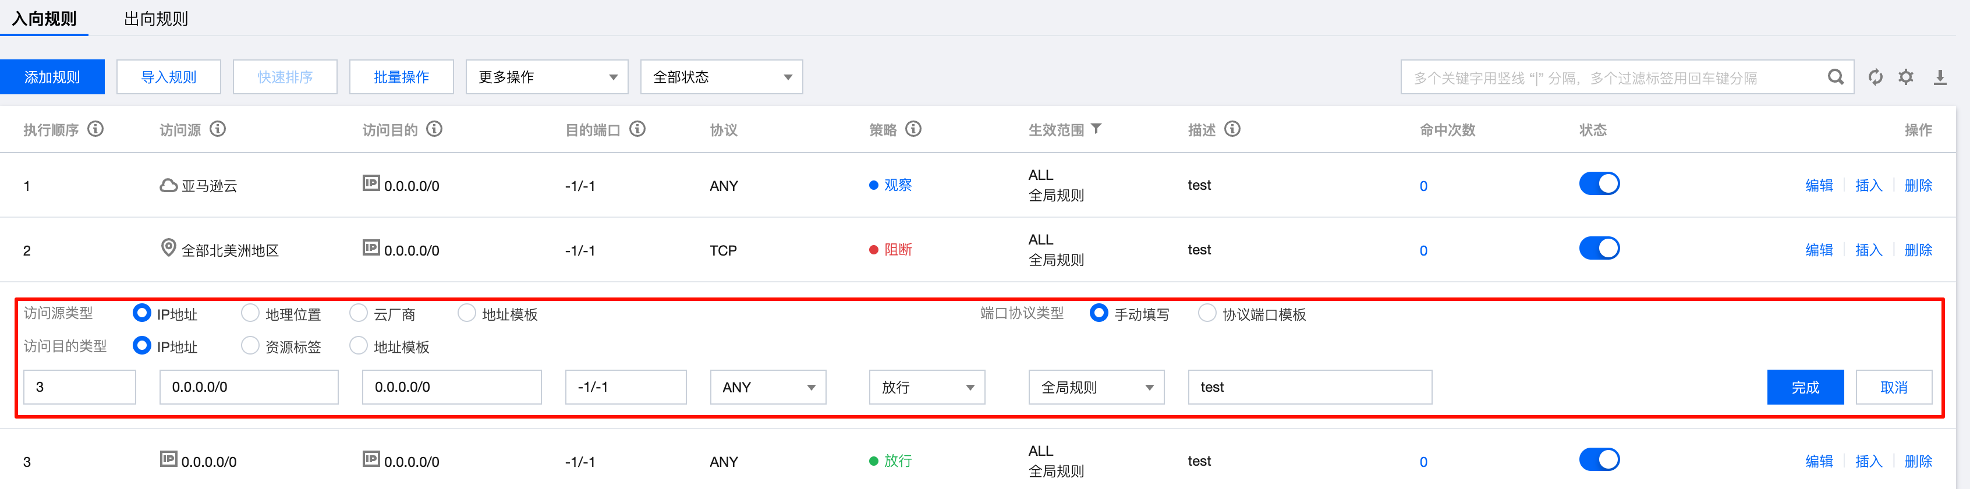Open the settings gear icon
This screenshot has width=1970, height=489.
pos(1906,77)
